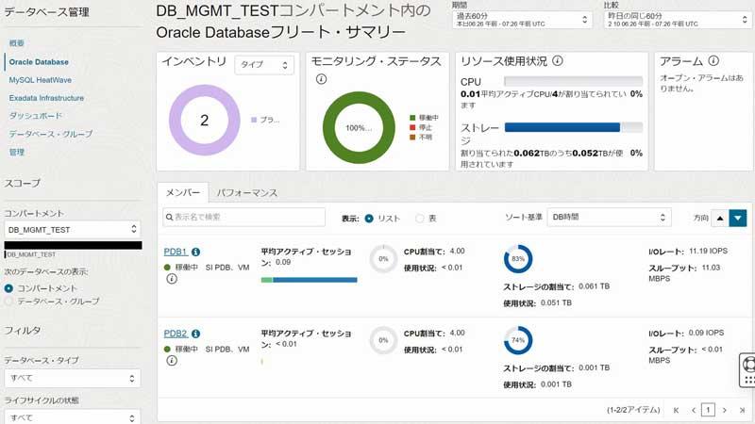Select リスト display mode
The image size is (755, 424).
coord(369,219)
